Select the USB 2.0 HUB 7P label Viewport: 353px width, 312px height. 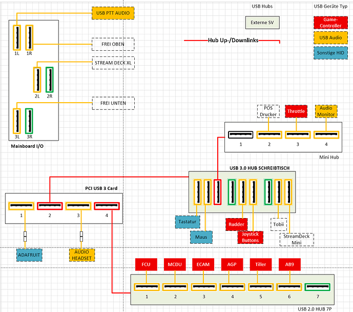click(315, 309)
